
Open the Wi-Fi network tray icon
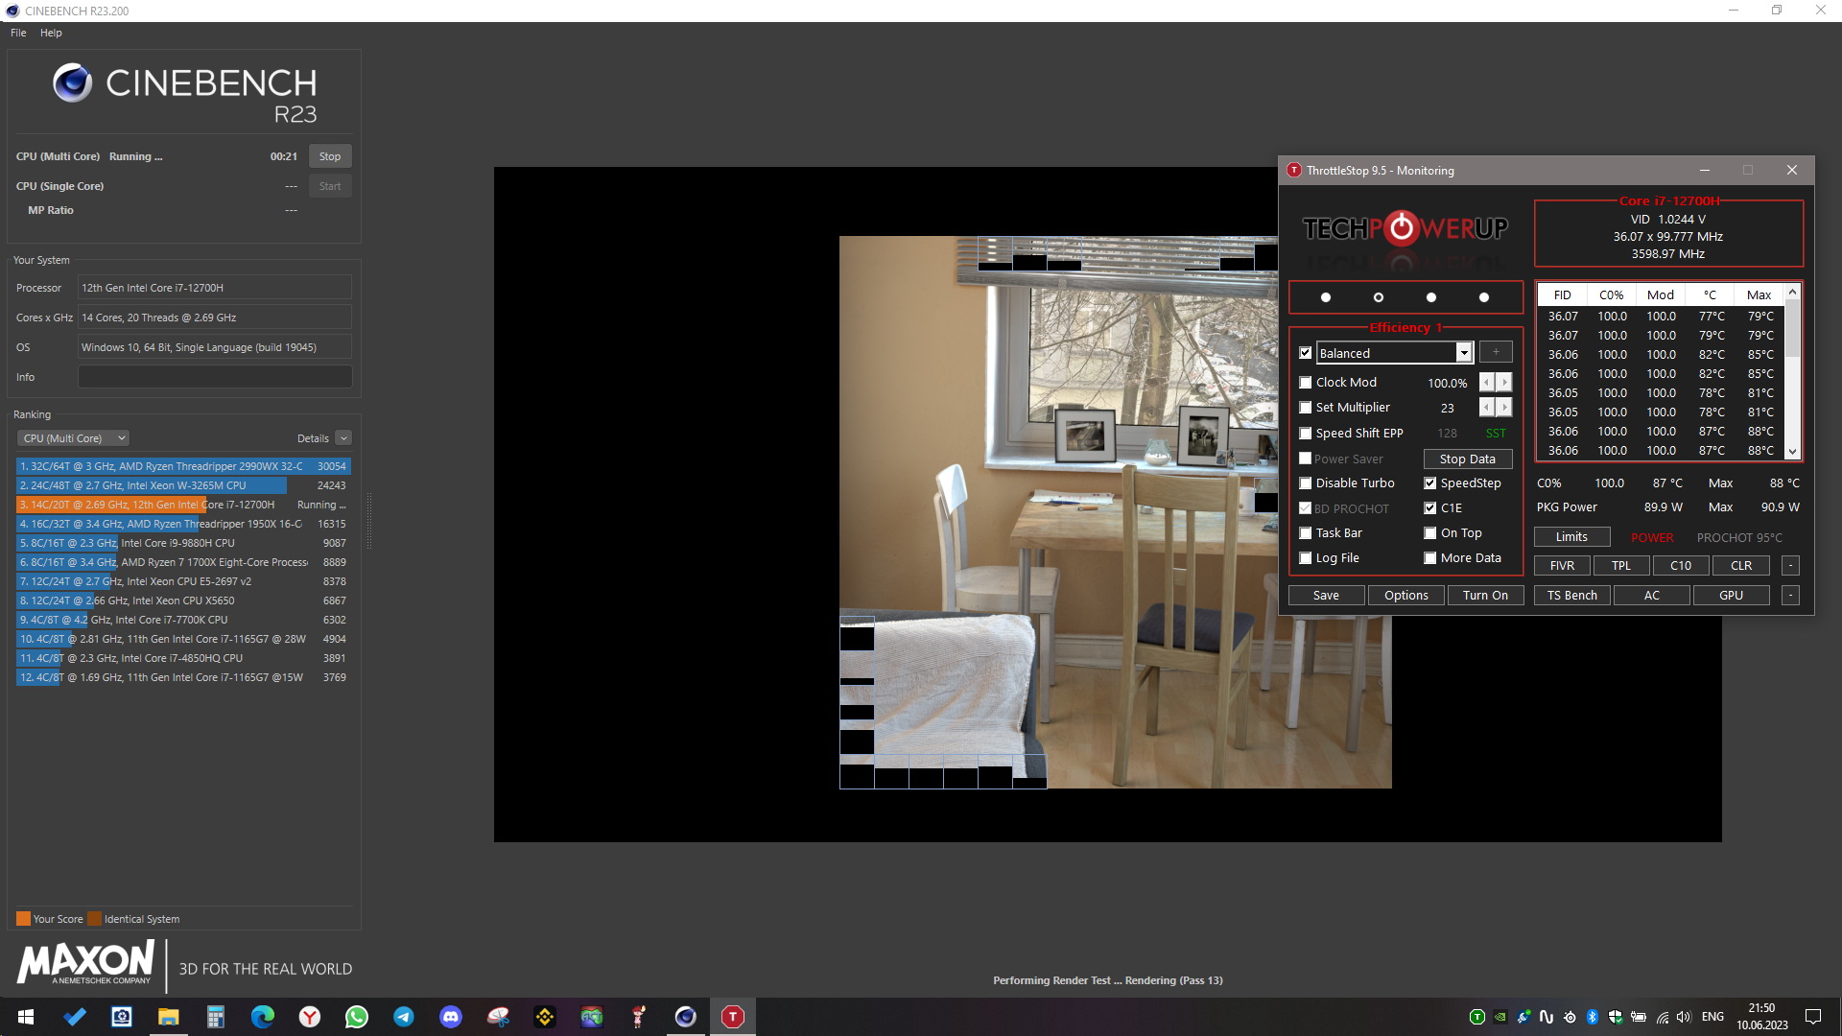point(1662,1017)
